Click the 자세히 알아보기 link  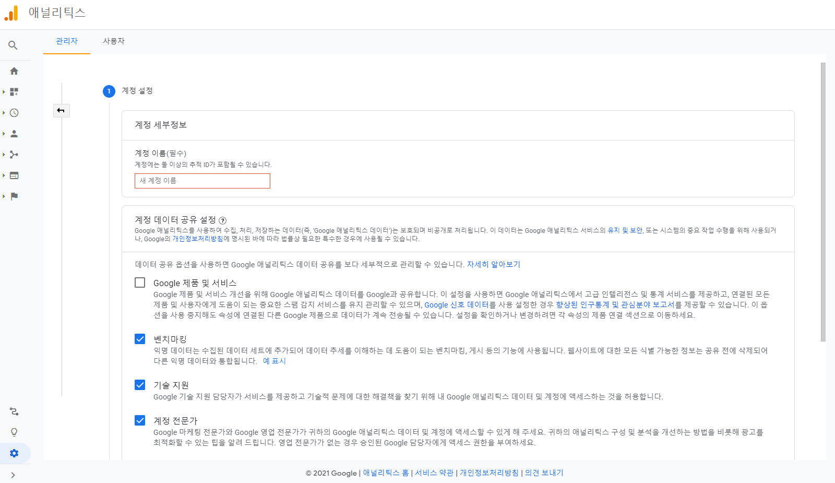click(x=493, y=264)
